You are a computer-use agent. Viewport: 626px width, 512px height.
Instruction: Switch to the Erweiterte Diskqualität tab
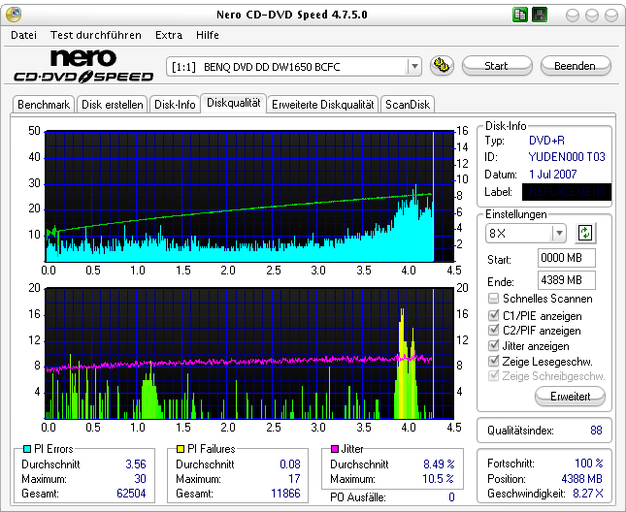coord(322,105)
